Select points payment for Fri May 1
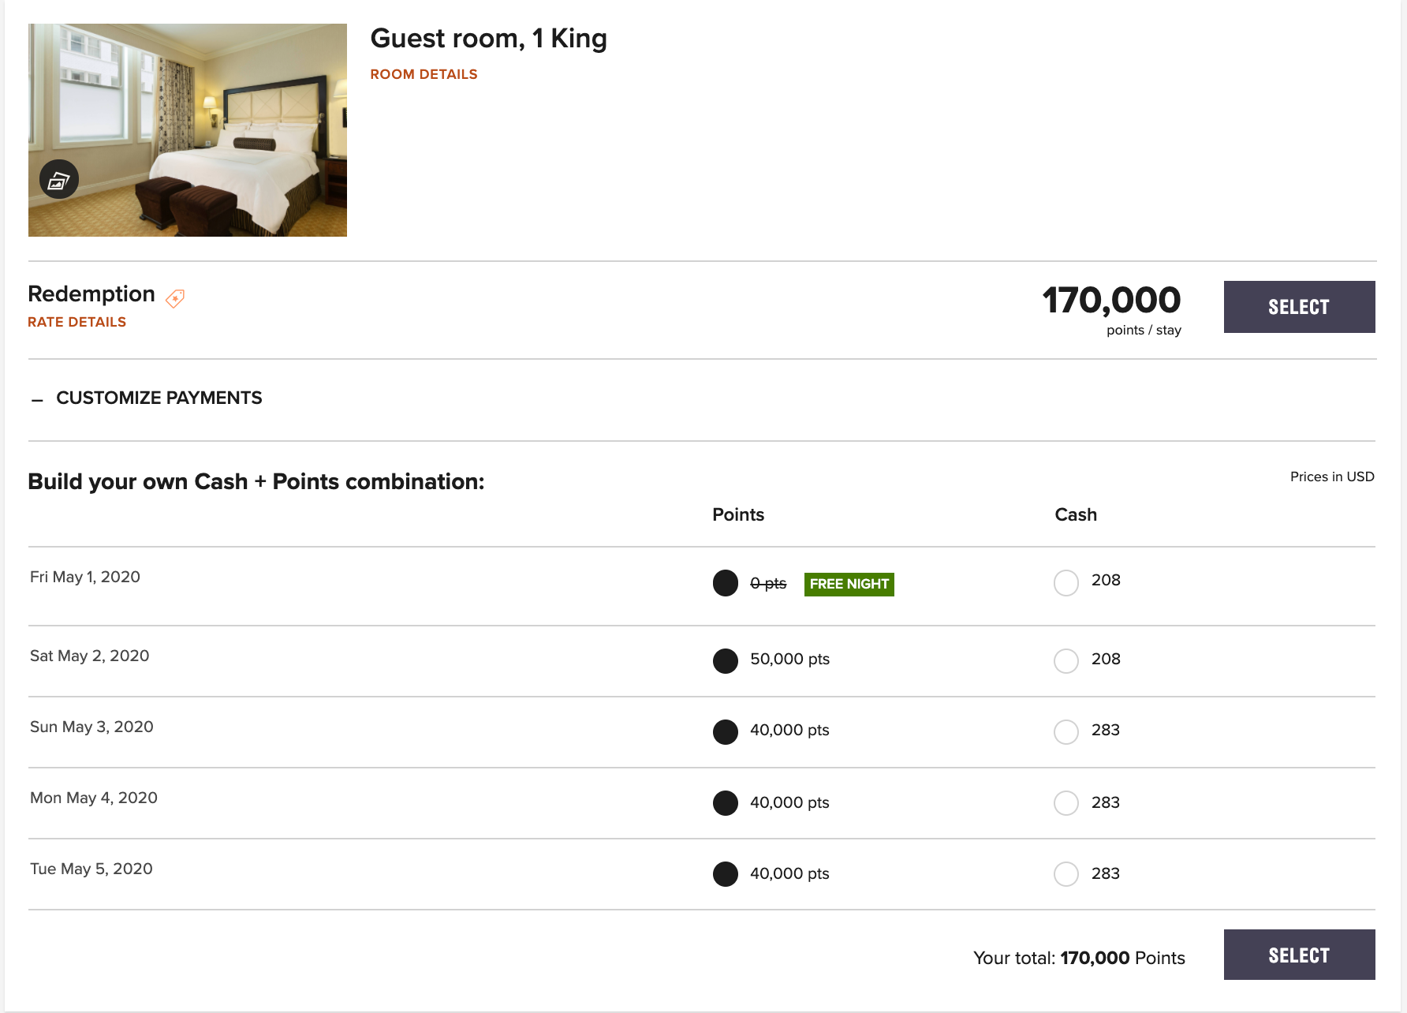 pos(725,583)
